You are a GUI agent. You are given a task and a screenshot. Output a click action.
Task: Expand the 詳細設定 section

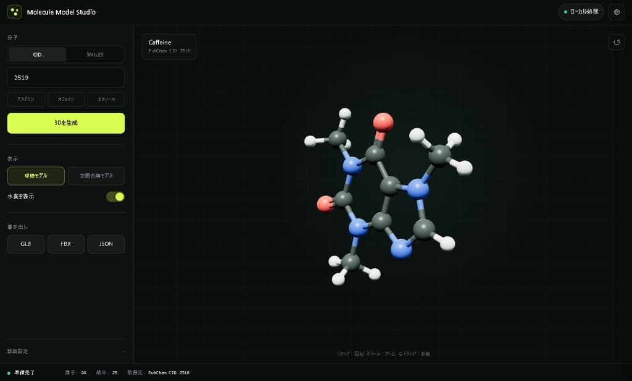[65, 351]
